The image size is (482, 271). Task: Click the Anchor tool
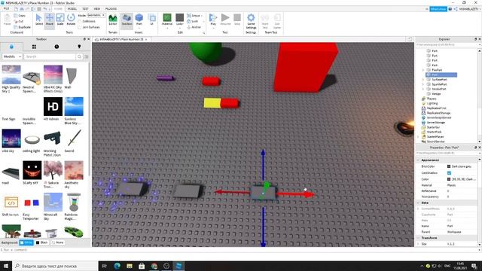(x=194, y=27)
